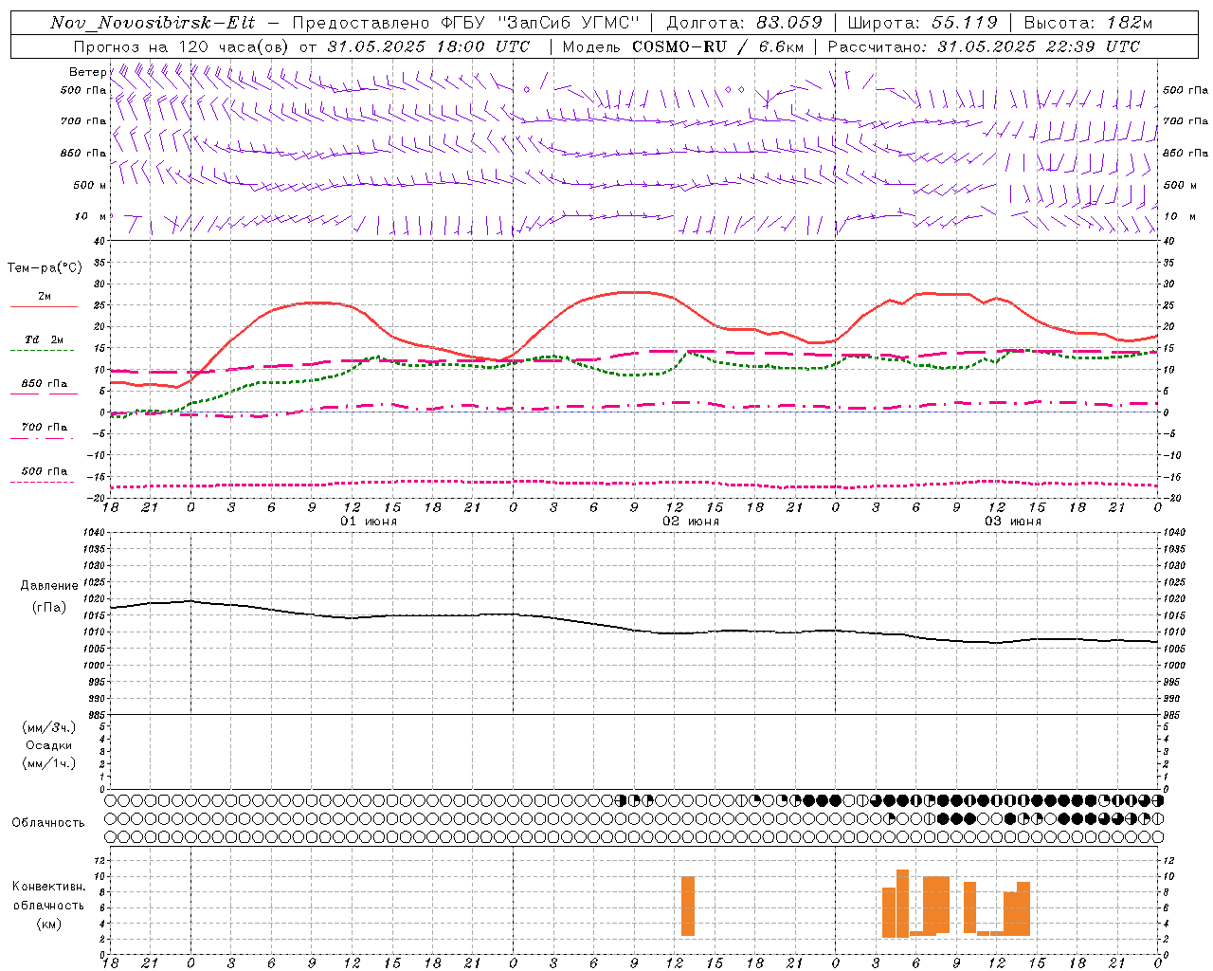Click the (мм/3ч.) precipitation unit label
The width and height of the screenshot is (1213, 971).
pos(49,727)
